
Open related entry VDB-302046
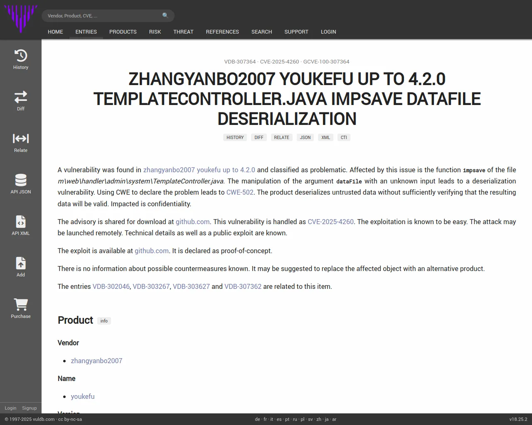point(111,286)
